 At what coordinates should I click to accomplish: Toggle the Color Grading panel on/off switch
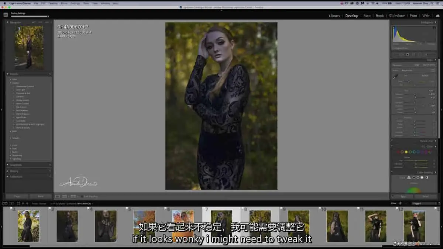tap(392, 172)
